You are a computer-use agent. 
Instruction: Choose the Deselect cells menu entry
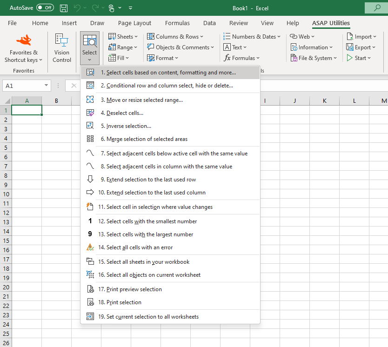point(125,112)
